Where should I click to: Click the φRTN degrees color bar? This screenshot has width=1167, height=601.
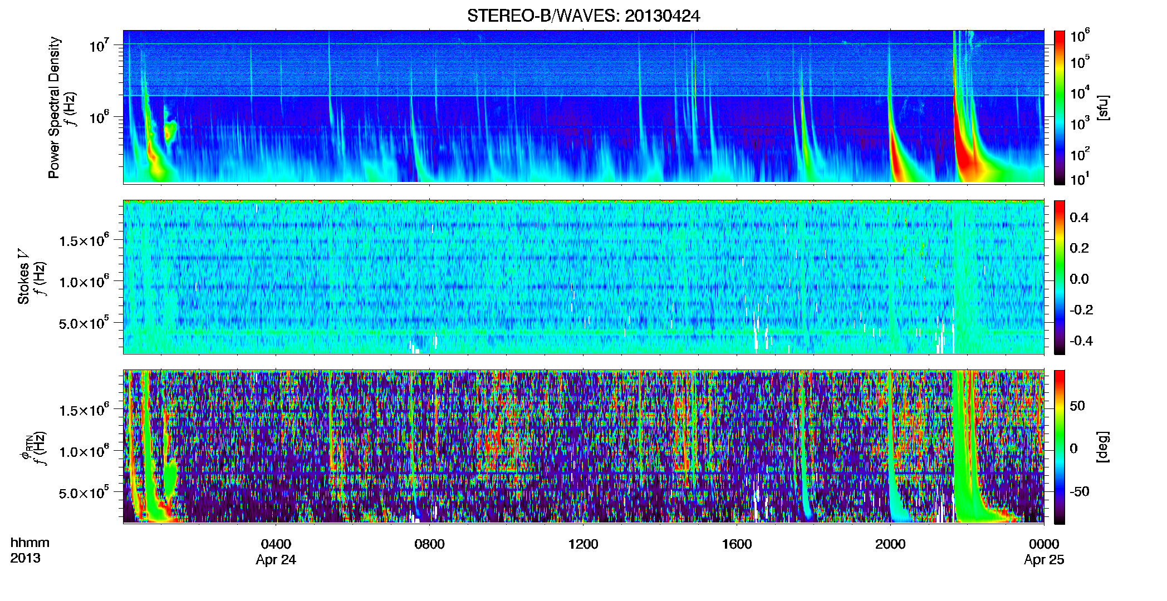pos(1060,447)
